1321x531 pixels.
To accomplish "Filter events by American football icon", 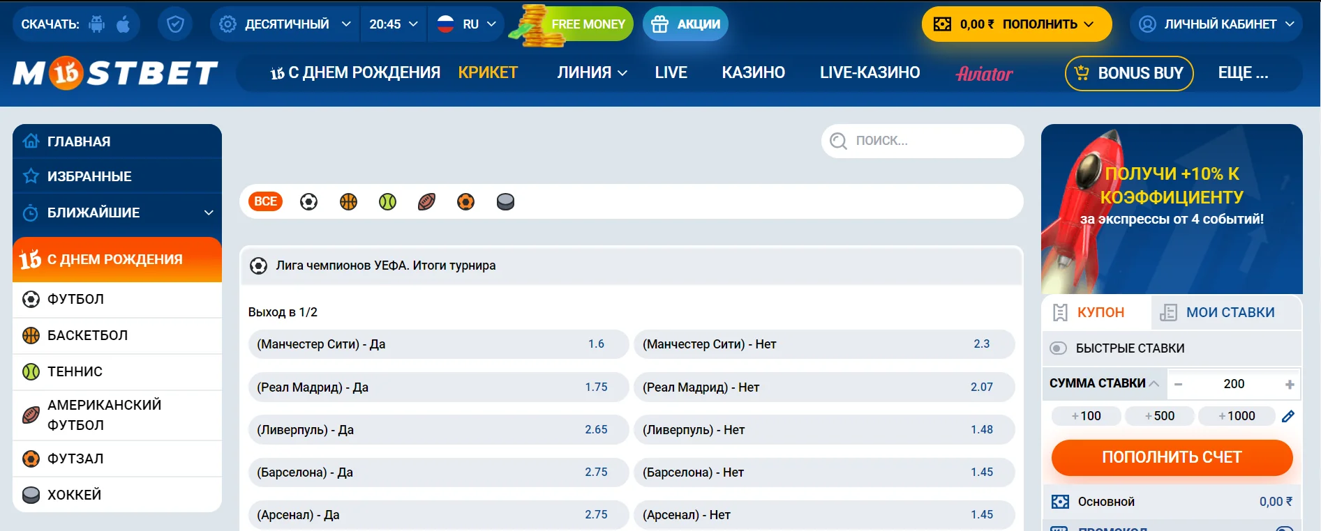I will 426,202.
